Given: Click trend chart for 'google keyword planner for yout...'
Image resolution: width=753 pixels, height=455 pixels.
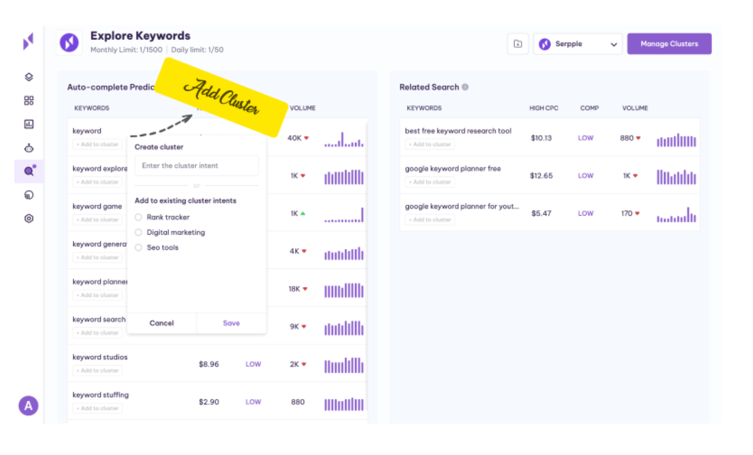Looking at the screenshot, I should click(676, 215).
